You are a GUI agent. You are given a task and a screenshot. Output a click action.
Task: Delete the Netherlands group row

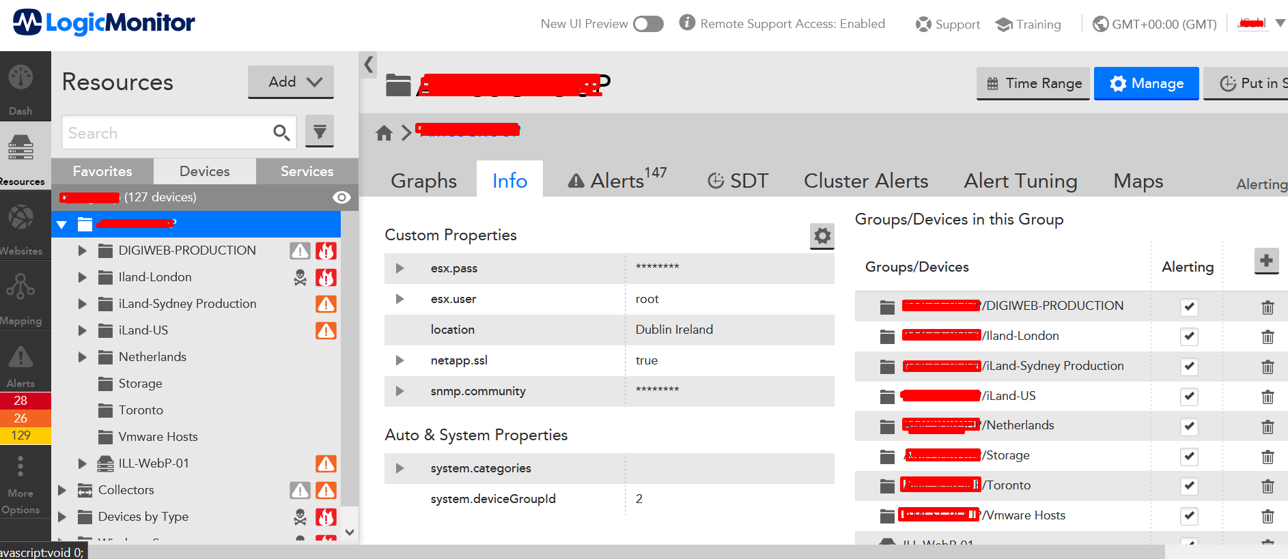(1268, 427)
